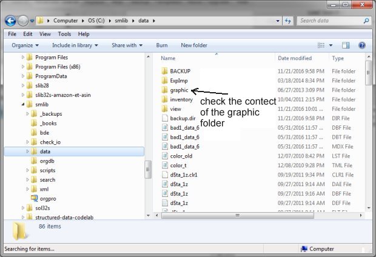Click the bad1_data_6 MDX File row

pyautogui.click(x=259, y=147)
